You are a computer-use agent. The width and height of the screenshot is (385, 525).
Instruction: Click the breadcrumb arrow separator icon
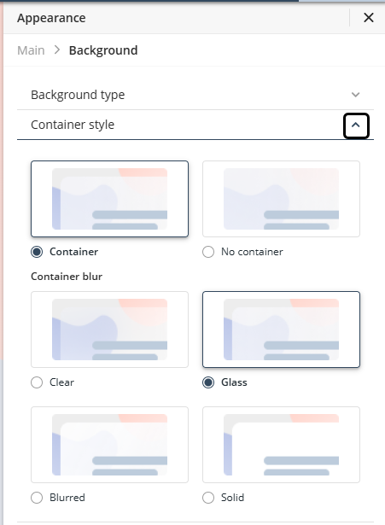[57, 50]
